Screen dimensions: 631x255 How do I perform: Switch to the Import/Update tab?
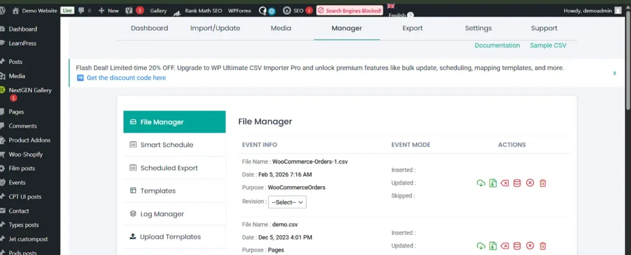click(215, 28)
